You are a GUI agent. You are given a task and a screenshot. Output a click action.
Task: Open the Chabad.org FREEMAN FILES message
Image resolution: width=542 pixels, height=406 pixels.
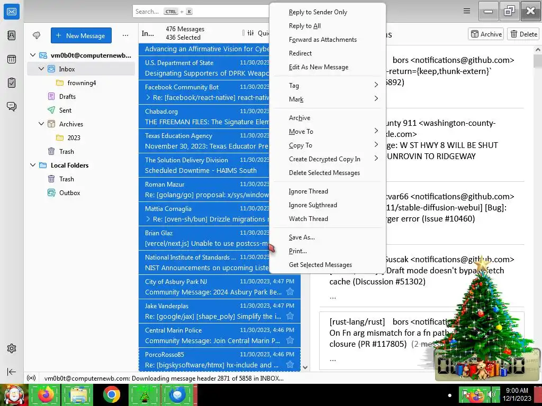tap(204, 117)
